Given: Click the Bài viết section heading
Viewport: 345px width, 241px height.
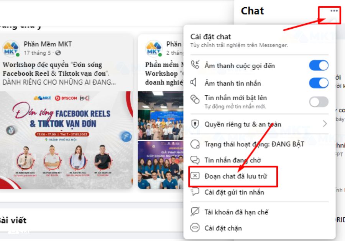Looking at the screenshot, I should coord(13,220).
